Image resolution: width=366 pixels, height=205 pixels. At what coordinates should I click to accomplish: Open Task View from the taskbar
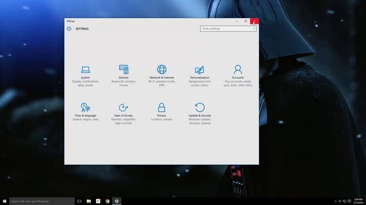click(79, 201)
